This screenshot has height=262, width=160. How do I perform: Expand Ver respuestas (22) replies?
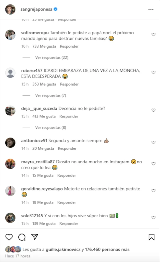[52, 58]
